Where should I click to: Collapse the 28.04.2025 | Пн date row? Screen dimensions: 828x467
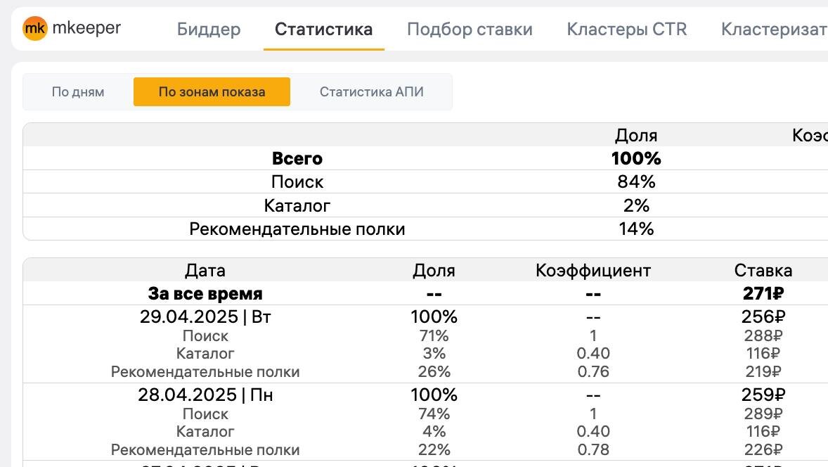point(205,395)
